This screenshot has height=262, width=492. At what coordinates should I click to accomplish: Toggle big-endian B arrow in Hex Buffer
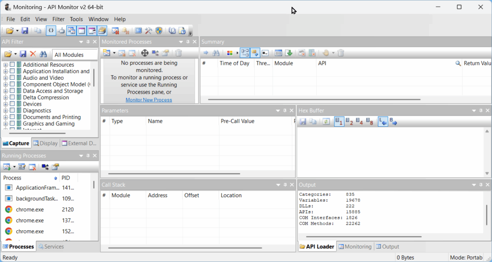coord(393,121)
